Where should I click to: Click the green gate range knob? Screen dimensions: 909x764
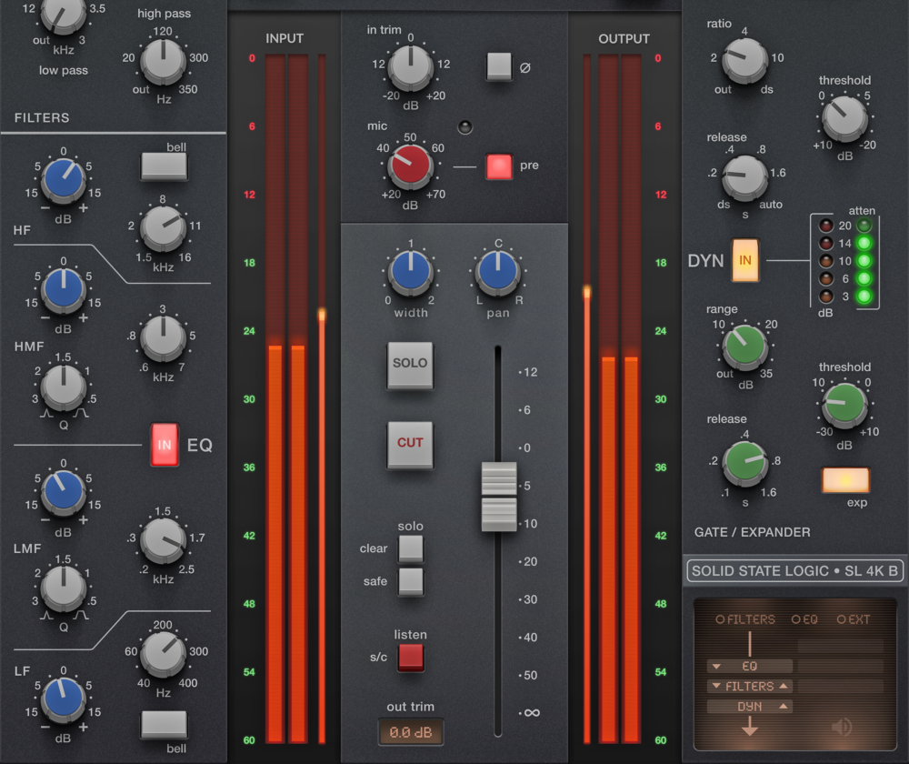pyautogui.click(x=745, y=347)
